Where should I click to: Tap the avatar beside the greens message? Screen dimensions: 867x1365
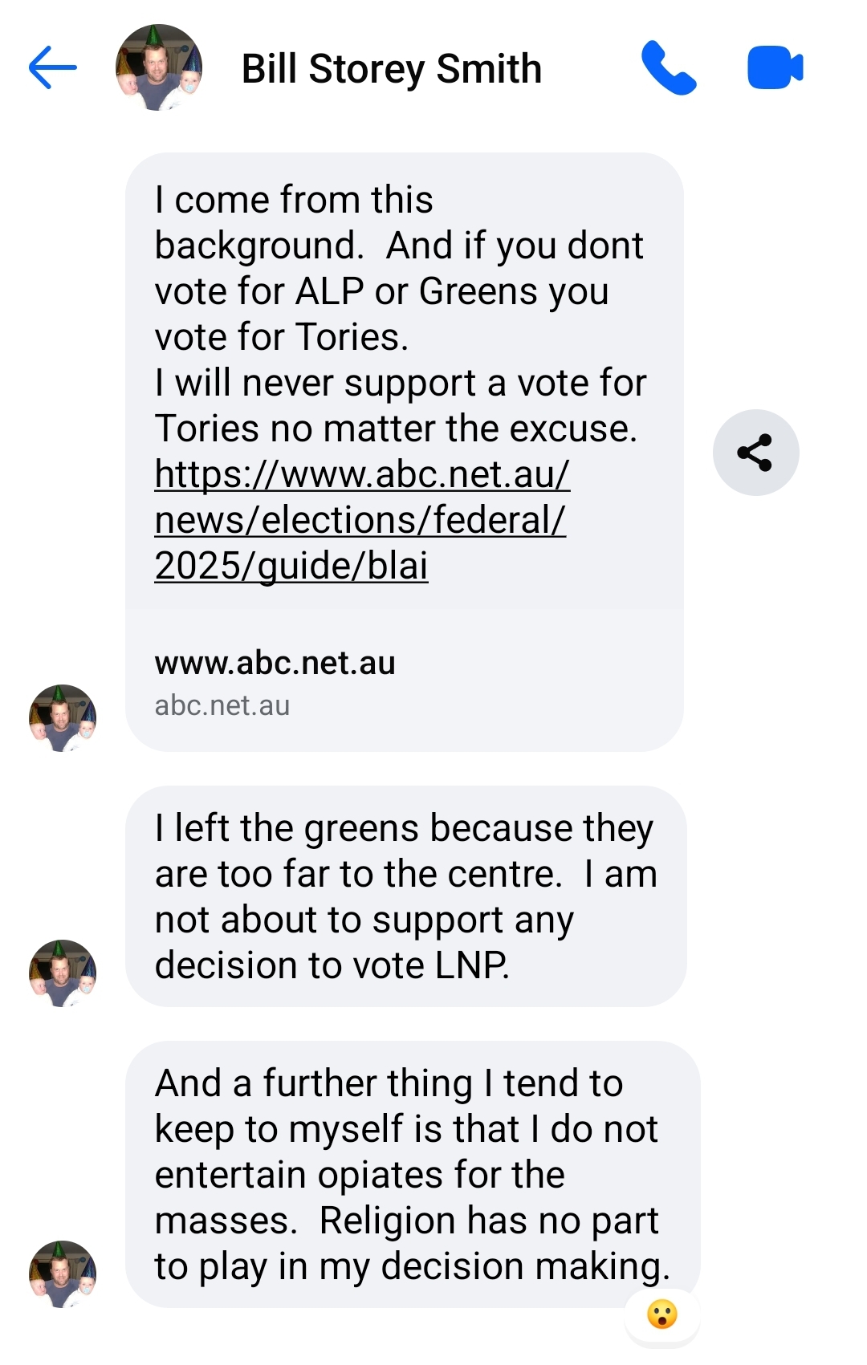[x=63, y=973]
